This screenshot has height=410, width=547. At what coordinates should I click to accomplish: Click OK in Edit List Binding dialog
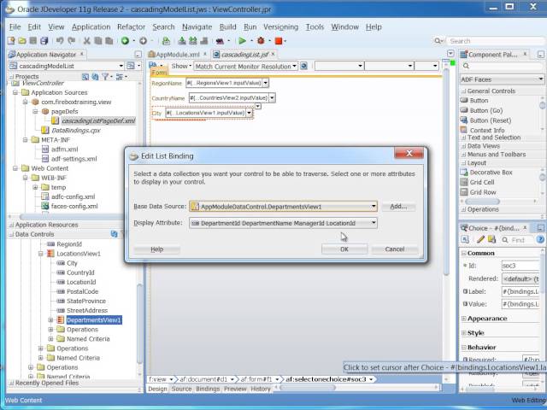[x=344, y=249]
